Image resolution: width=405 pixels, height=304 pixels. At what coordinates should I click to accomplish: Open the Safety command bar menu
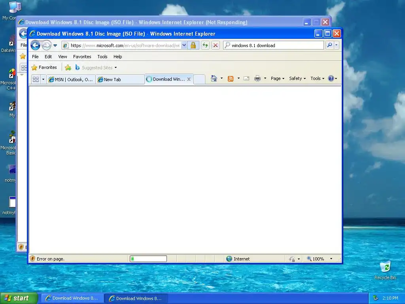[297, 78]
